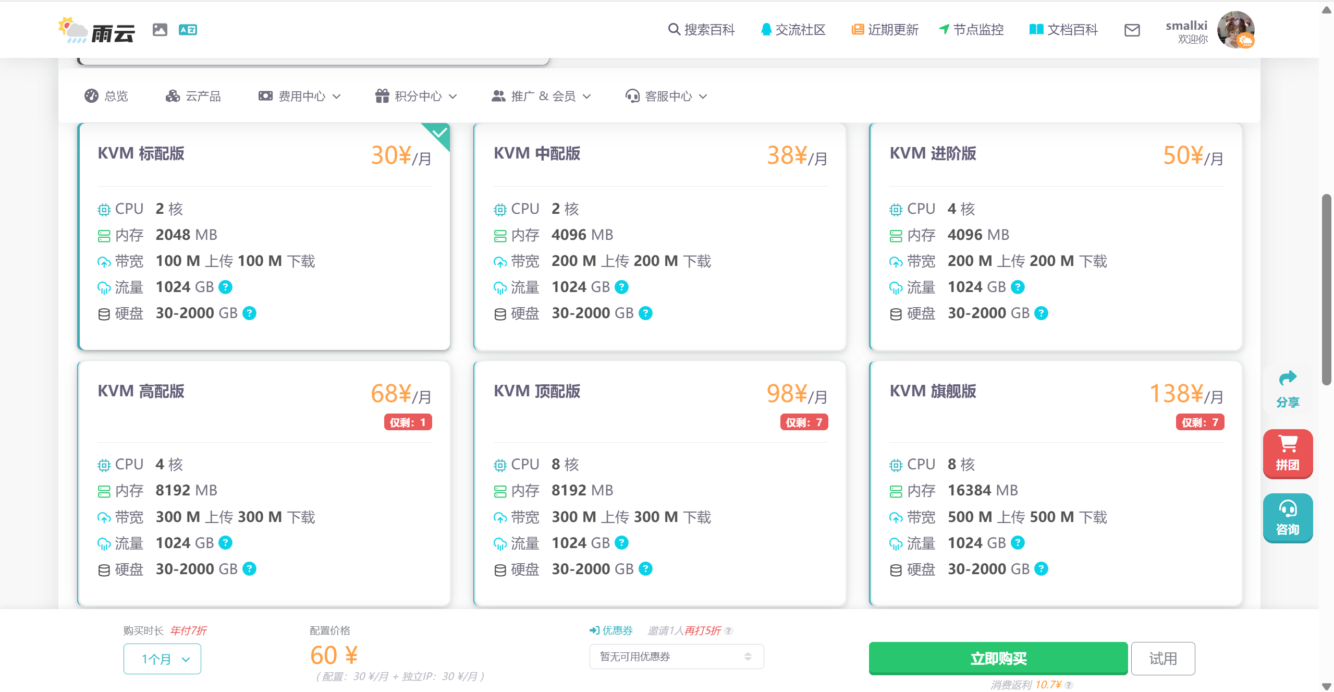This screenshot has height=692, width=1334.
Task: Click the 硬盘 help icon in KVM 旗舰版
Action: pyautogui.click(x=1041, y=568)
